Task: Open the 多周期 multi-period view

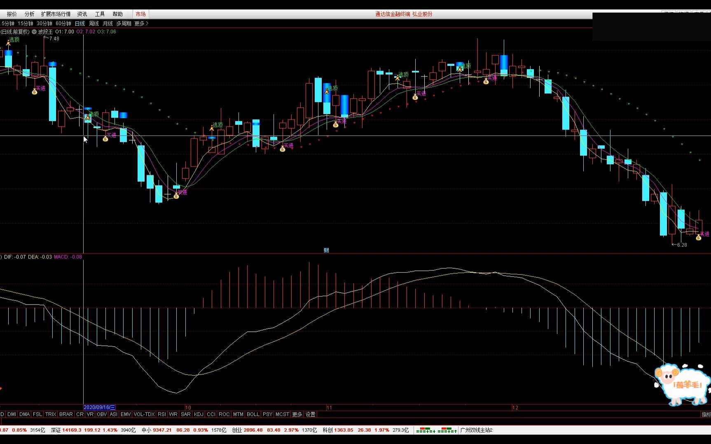Action: [124, 24]
